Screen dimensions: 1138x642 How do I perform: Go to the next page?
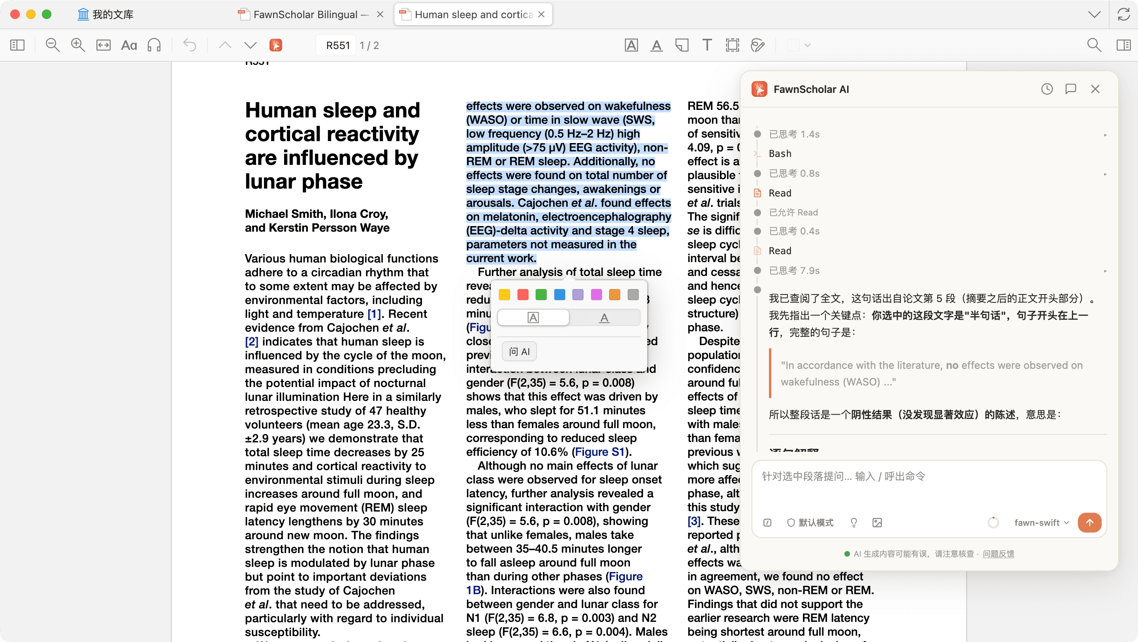[251, 45]
